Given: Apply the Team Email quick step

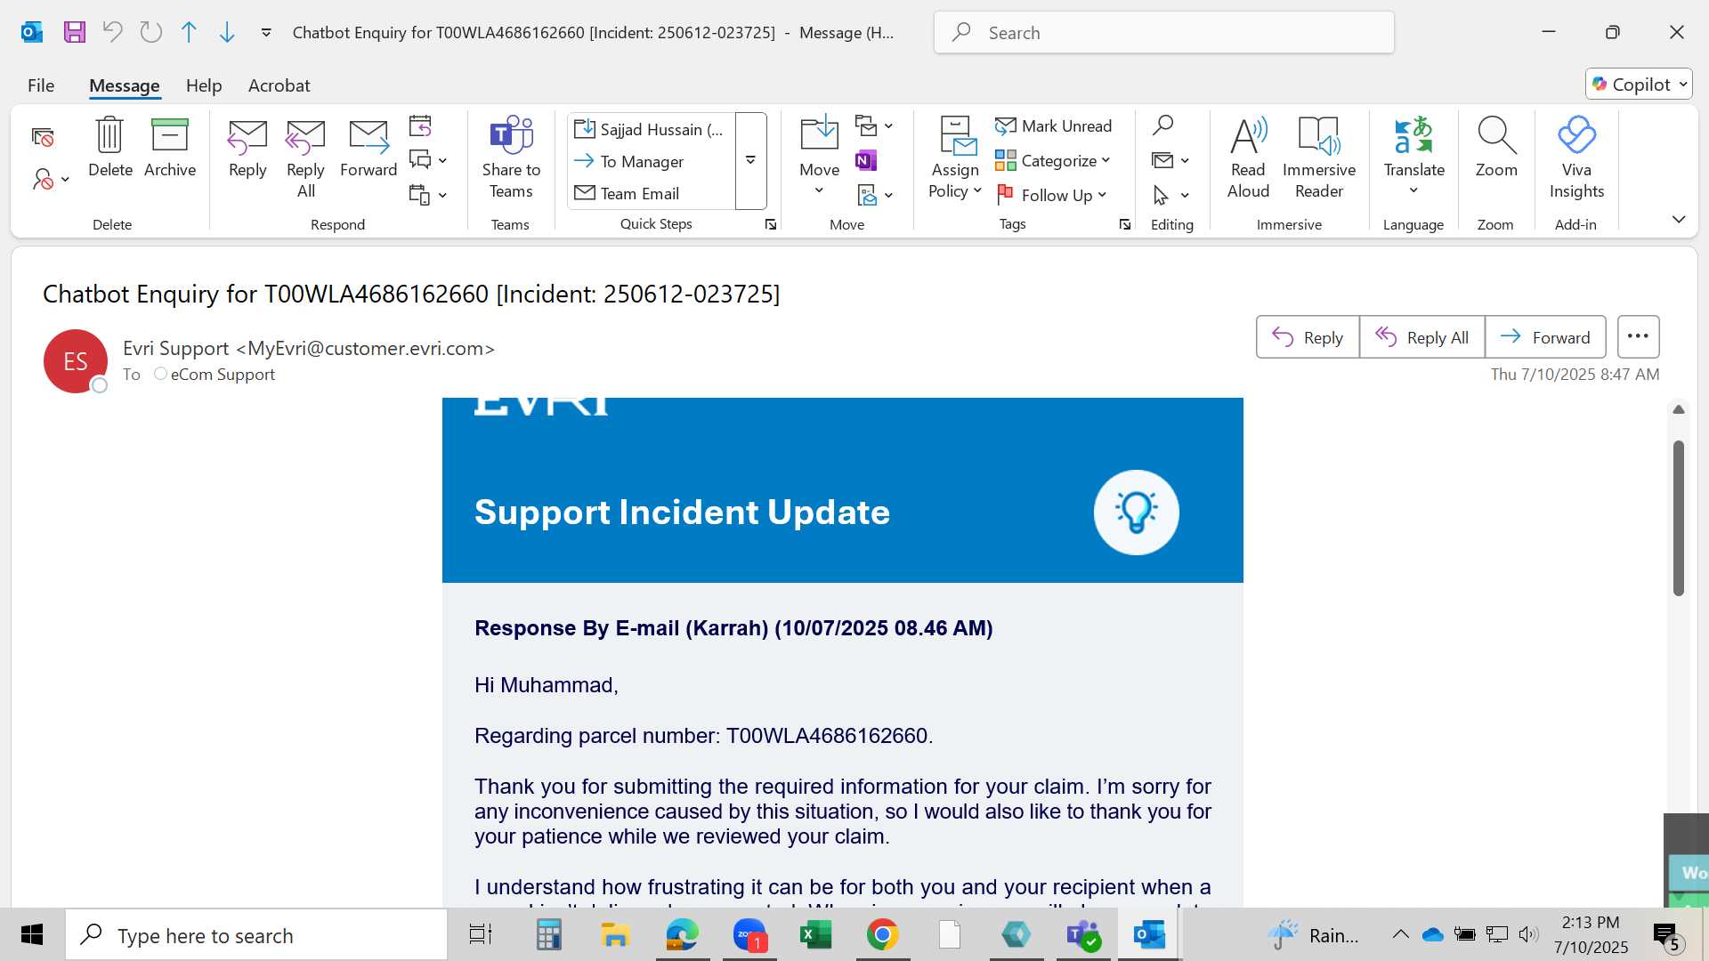Looking at the screenshot, I should (650, 193).
